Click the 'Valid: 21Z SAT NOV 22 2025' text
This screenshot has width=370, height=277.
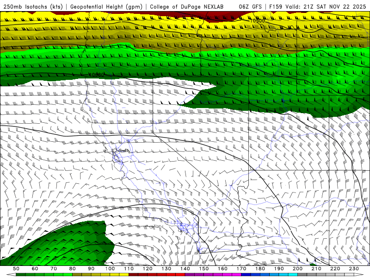pyautogui.click(x=326, y=6)
